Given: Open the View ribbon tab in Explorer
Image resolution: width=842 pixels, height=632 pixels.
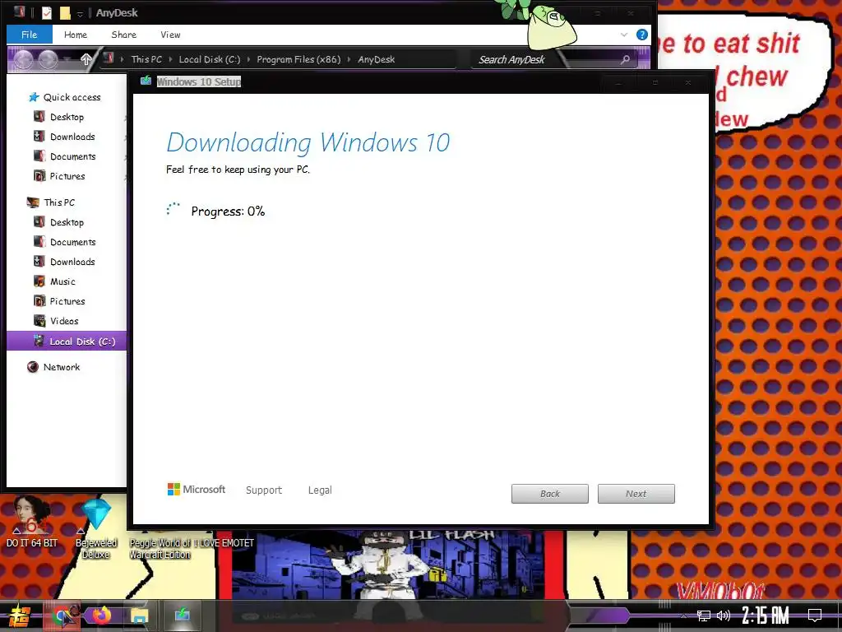Looking at the screenshot, I should [x=170, y=35].
